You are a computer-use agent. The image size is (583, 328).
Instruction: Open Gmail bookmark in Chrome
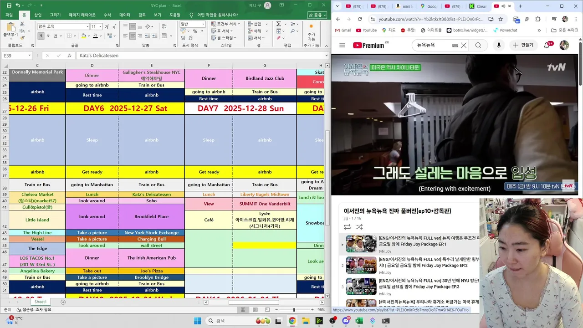tap(343, 30)
